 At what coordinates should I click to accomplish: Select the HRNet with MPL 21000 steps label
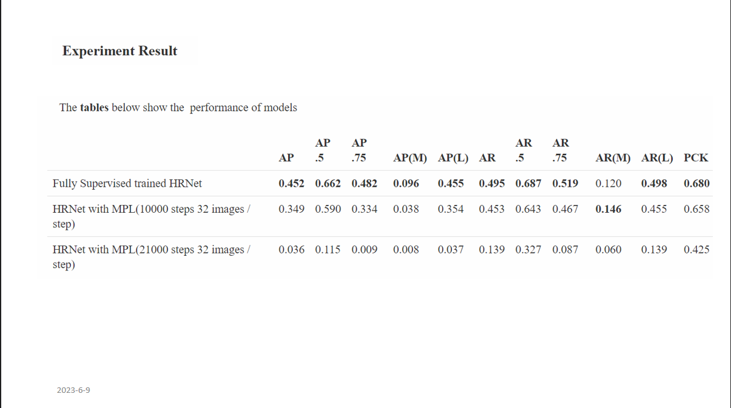click(152, 257)
